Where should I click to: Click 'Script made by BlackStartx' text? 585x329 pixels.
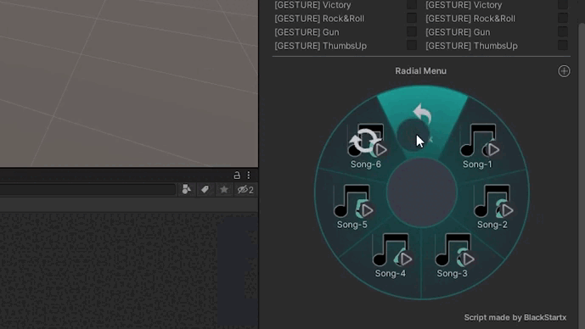pyautogui.click(x=515, y=317)
